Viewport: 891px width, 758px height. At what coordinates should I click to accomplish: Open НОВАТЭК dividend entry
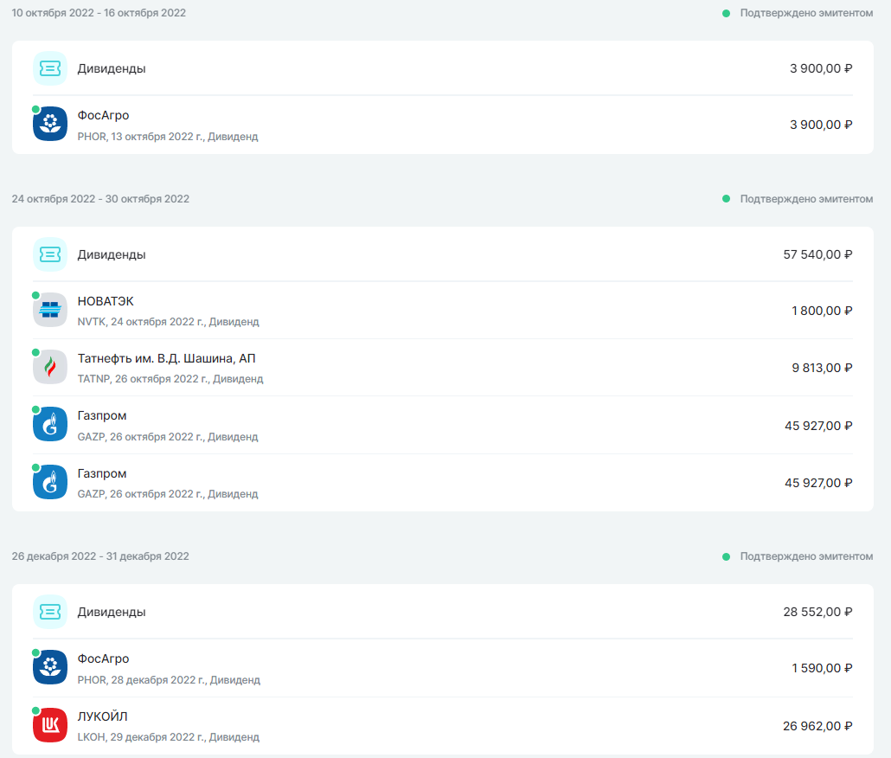coord(443,311)
